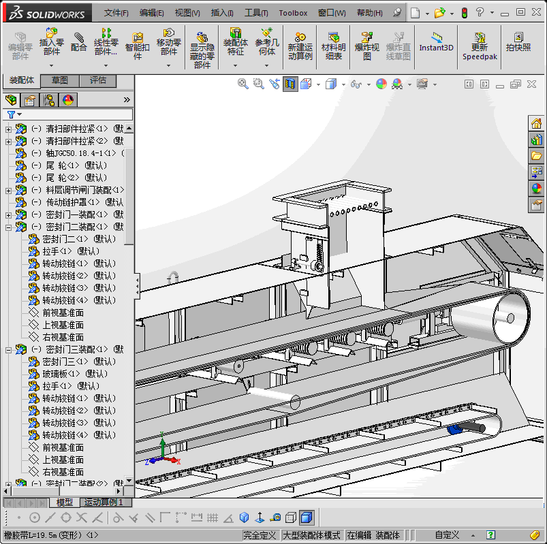This screenshot has width=547, height=544.
Task: Toggle the shaded-with-edges cube in bottom toolbar
Action: [x=307, y=517]
